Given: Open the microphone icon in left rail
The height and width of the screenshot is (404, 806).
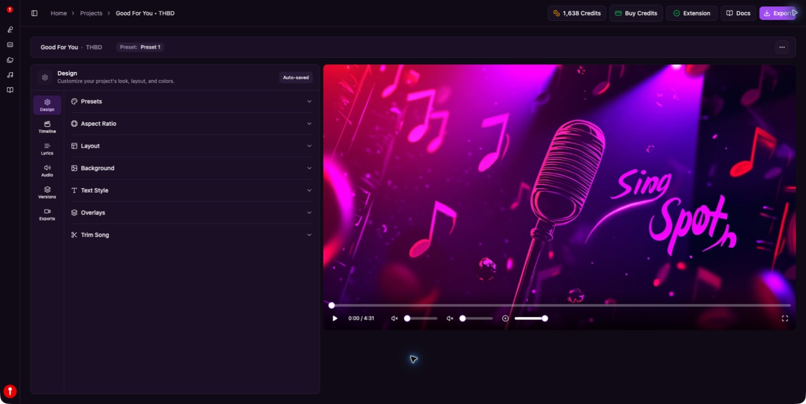Looking at the screenshot, I should (x=10, y=29).
